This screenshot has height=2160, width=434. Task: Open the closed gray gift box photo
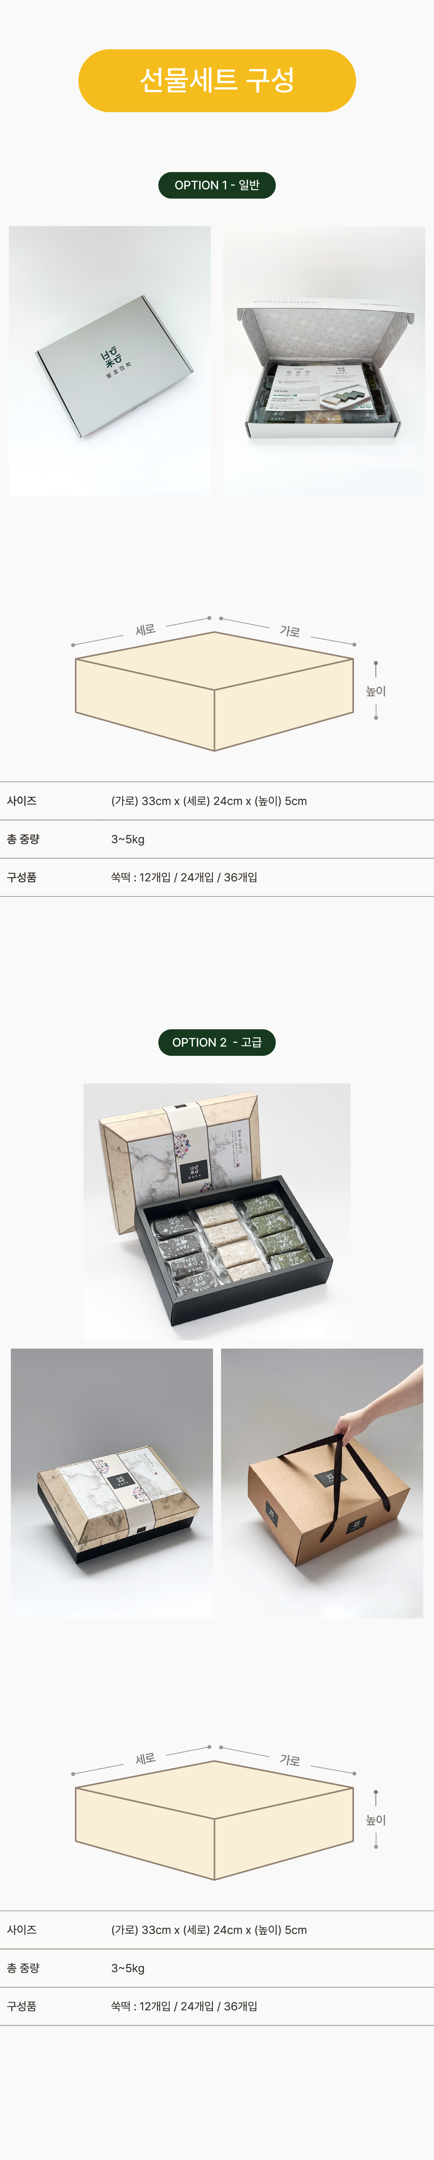tap(110, 360)
